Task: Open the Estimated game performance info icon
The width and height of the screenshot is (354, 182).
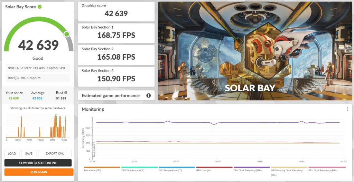Action: click(x=148, y=95)
